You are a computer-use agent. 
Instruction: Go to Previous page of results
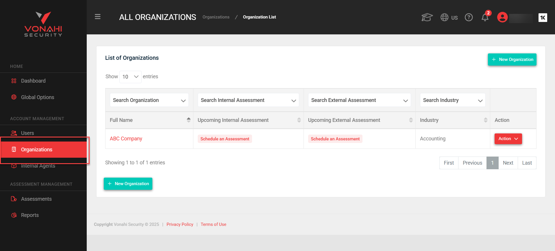(x=472, y=163)
